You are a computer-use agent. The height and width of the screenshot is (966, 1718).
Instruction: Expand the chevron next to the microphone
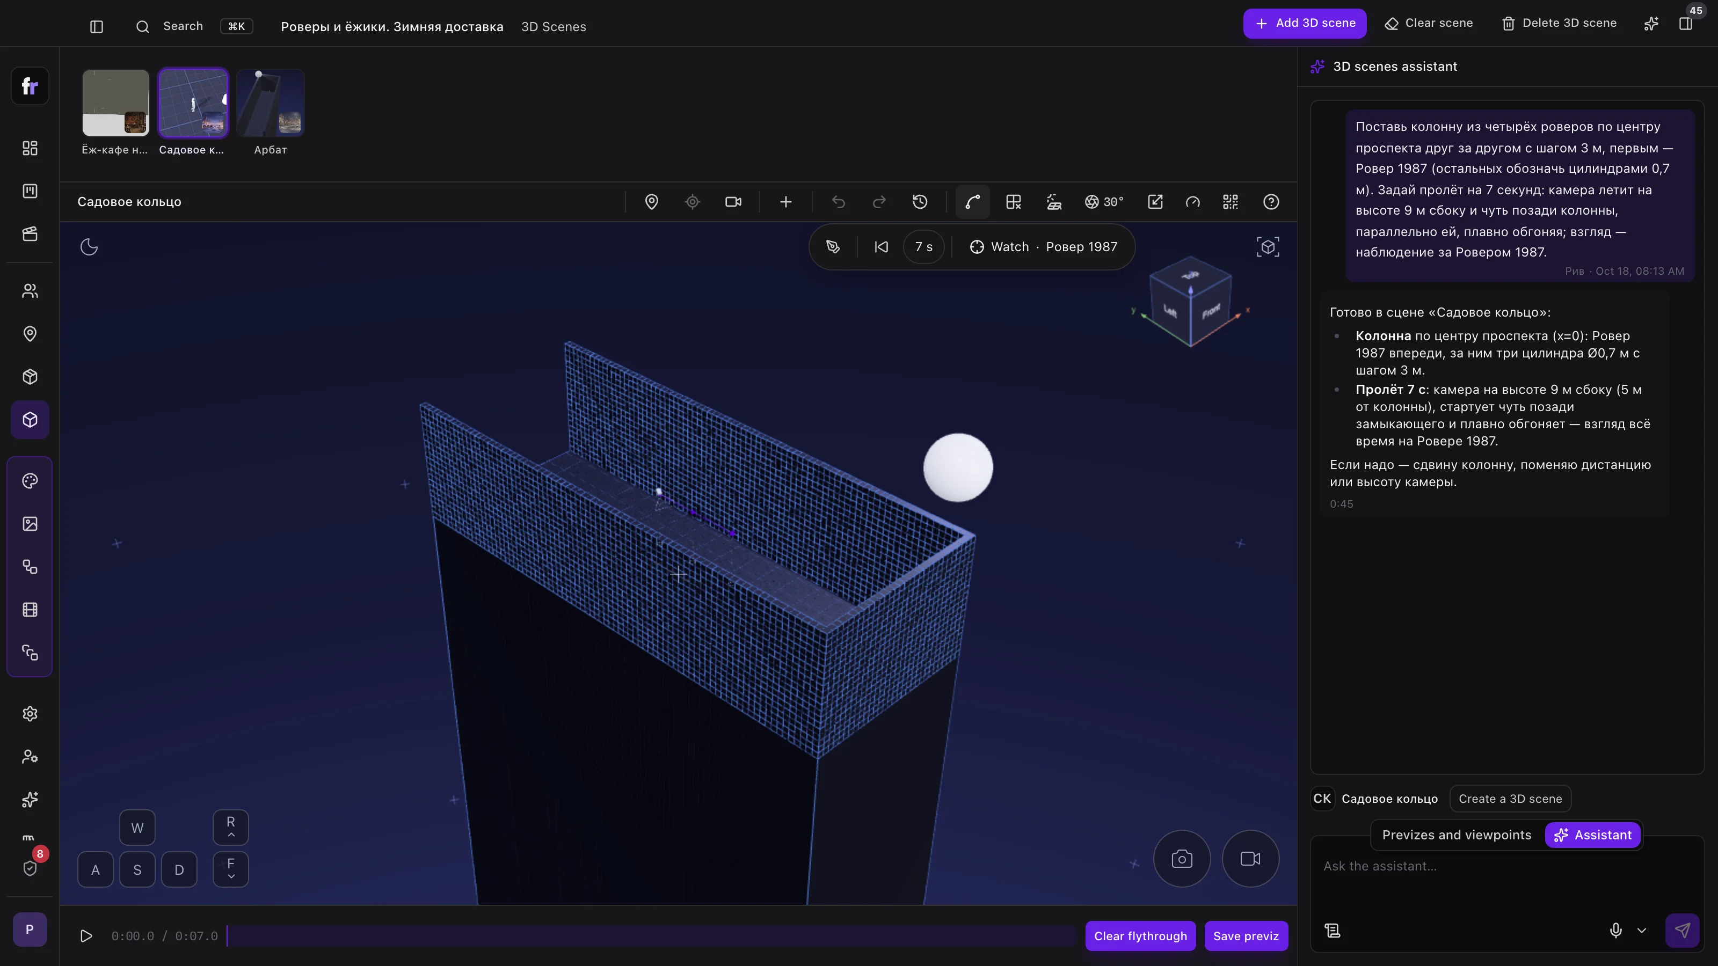[x=1642, y=931]
